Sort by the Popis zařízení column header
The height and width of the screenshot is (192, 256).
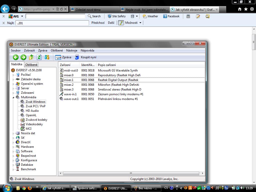(150, 65)
